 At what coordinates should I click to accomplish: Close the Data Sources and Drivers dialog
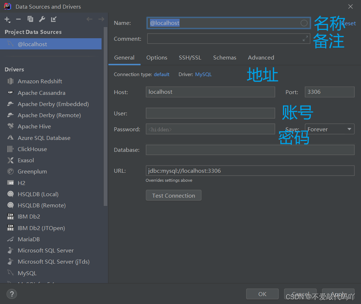pyautogui.click(x=351, y=6)
